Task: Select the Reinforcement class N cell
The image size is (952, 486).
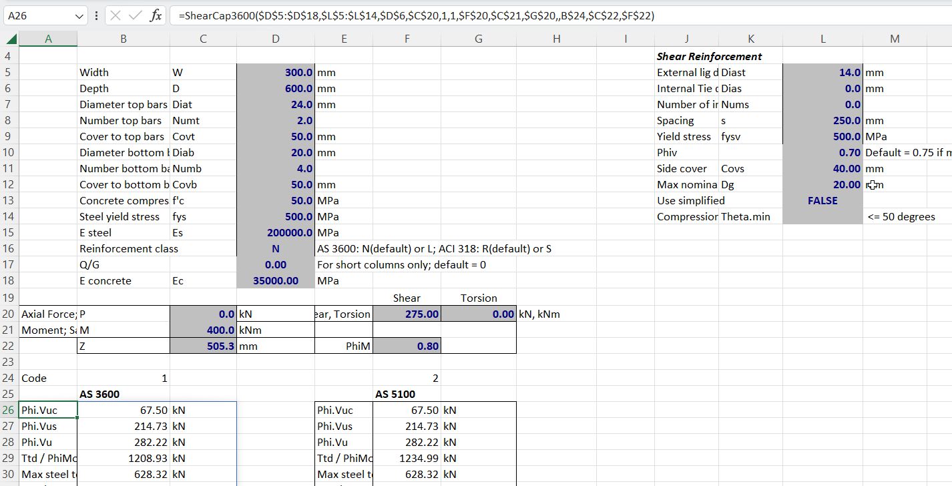Action: (275, 248)
